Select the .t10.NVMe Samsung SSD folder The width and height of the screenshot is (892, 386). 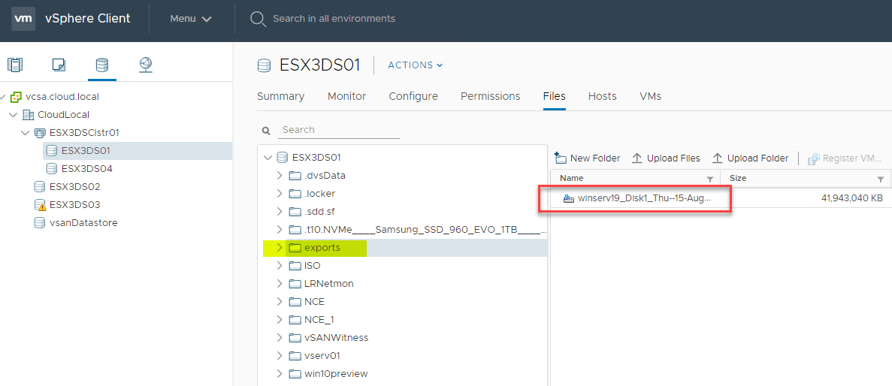(x=425, y=230)
